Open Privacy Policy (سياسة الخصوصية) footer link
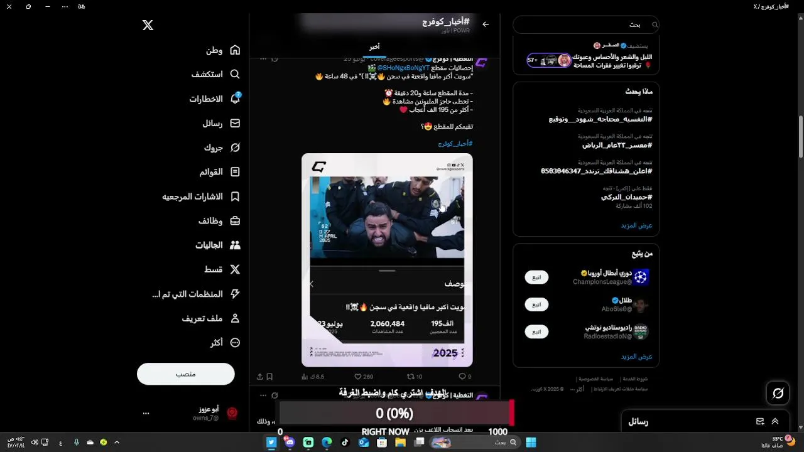The image size is (804, 452). [597, 379]
